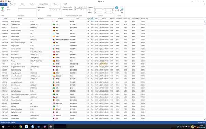The image size is (206, 129).
Task: Open Google Chrome from the taskbar
Action: coord(21,127)
